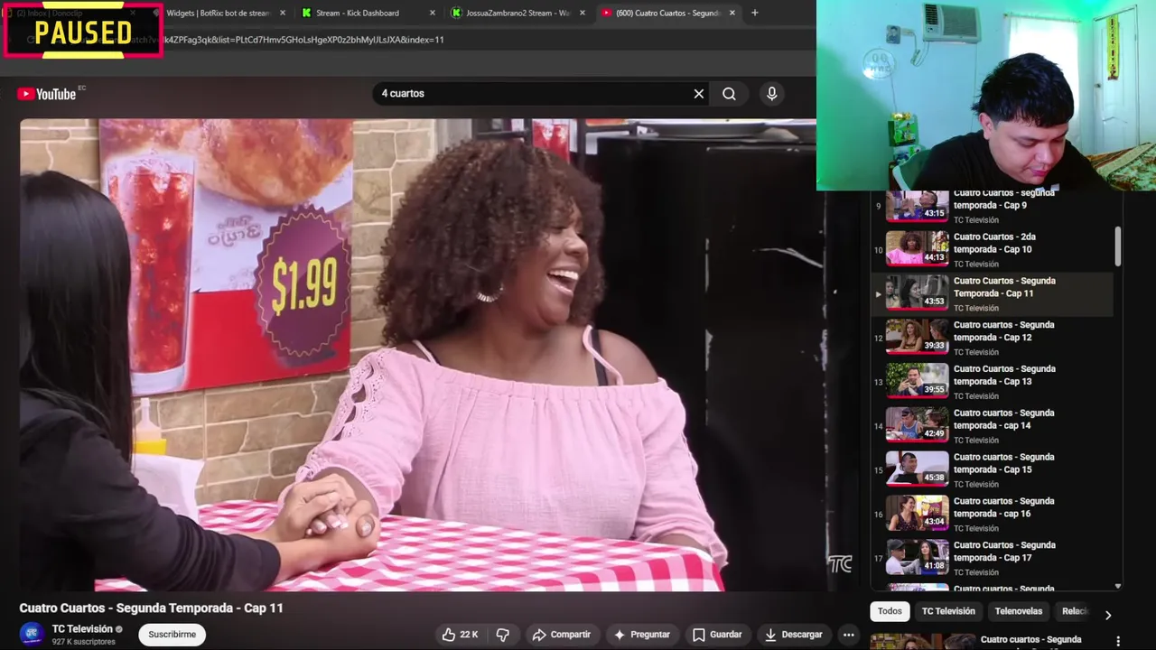
Task: Close the Widgets BotRix tab
Action: [283, 13]
